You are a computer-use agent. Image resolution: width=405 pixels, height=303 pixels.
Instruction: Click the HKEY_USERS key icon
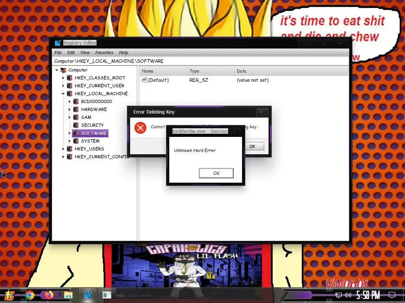coord(70,149)
